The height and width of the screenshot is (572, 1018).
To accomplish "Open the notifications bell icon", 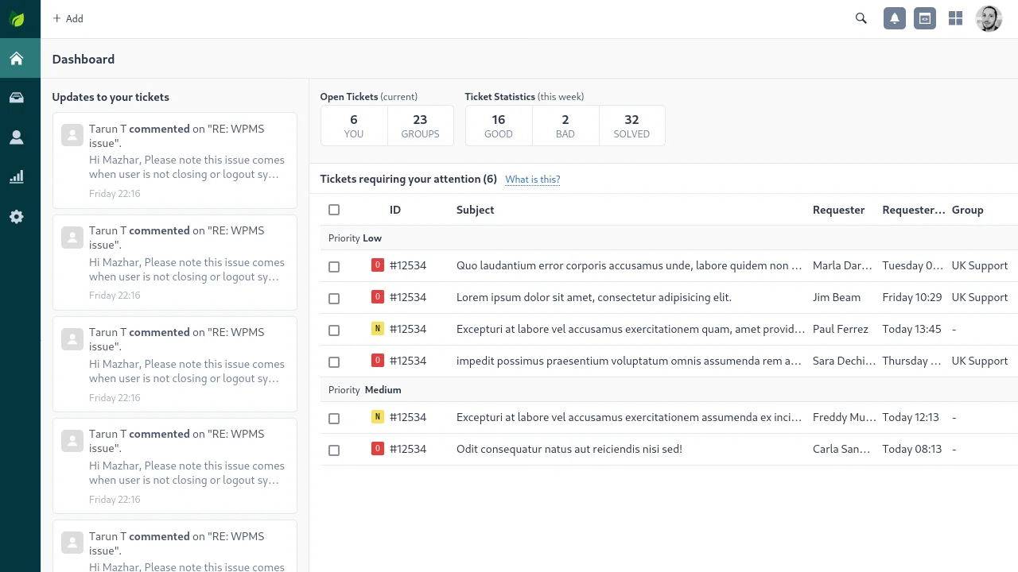I will click(x=895, y=18).
